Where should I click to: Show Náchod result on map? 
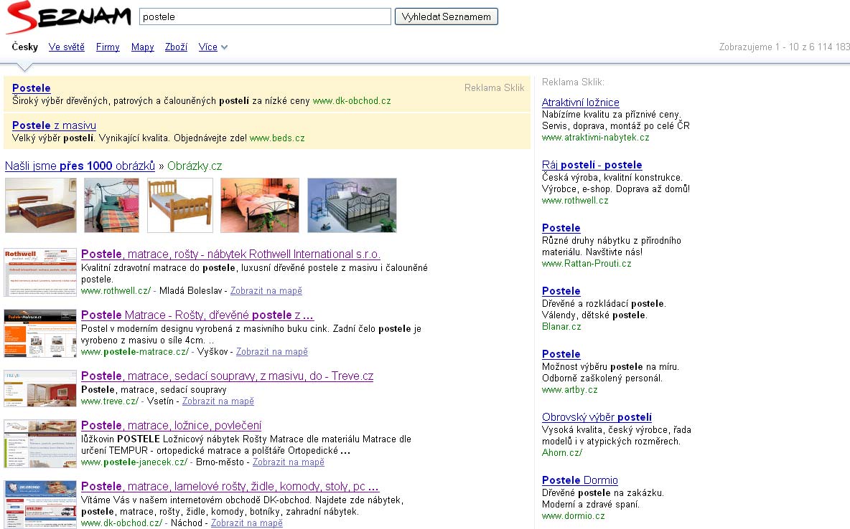coord(247,523)
